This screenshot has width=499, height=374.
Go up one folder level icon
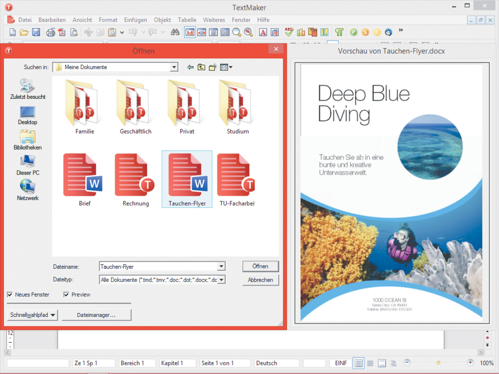click(201, 67)
